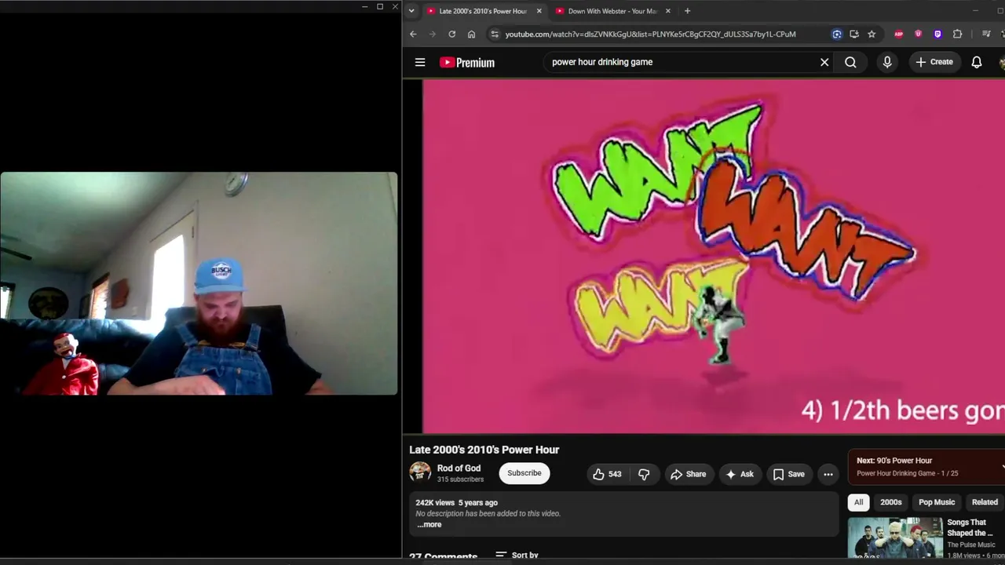Dislike the video with thumbs down
The height and width of the screenshot is (565, 1005).
[x=644, y=474]
